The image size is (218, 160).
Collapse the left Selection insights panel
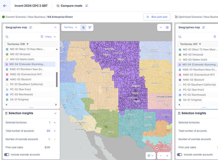point(55,113)
